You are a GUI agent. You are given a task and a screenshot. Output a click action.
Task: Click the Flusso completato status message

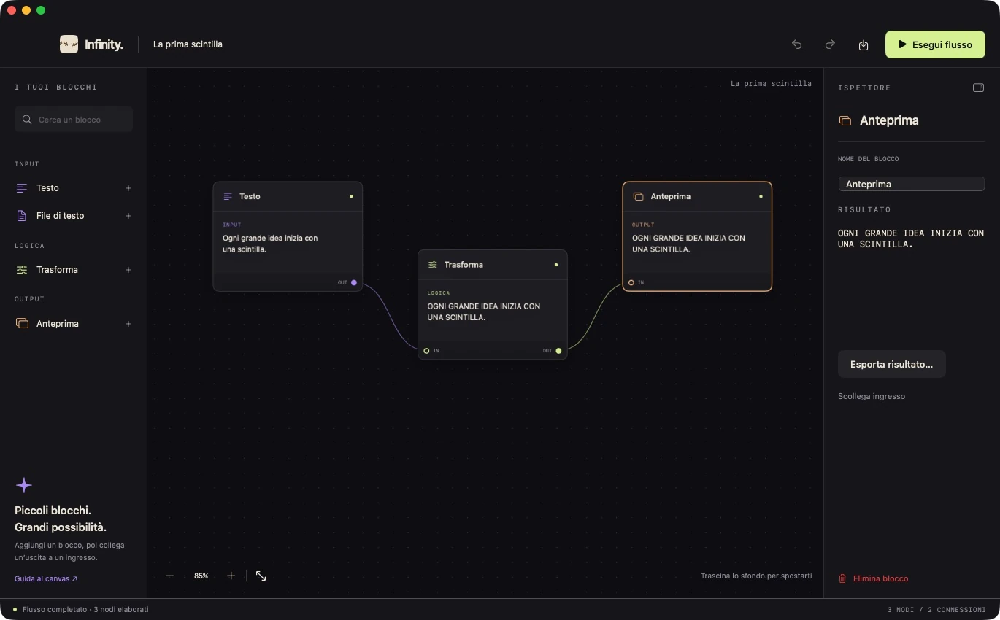(x=85, y=610)
